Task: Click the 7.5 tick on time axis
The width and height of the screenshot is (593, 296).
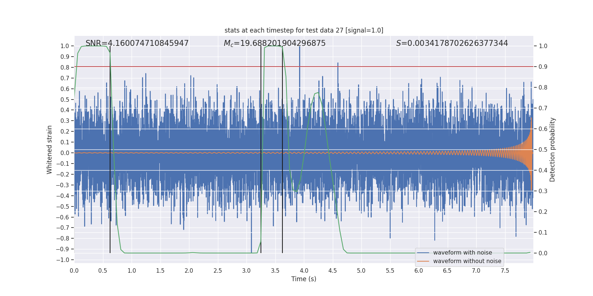Action: (x=505, y=270)
